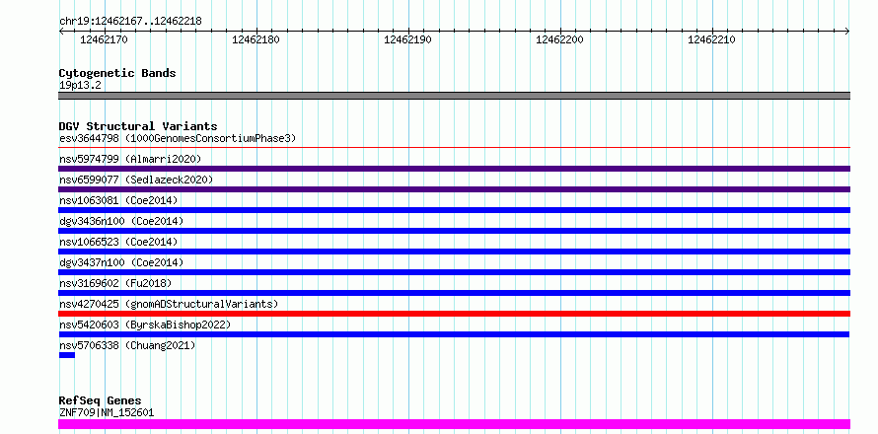Viewport: 878px width, 434px height.
Task: Click the short blue nsv5706338 feature bar
Action: pyautogui.click(x=67, y=355)
